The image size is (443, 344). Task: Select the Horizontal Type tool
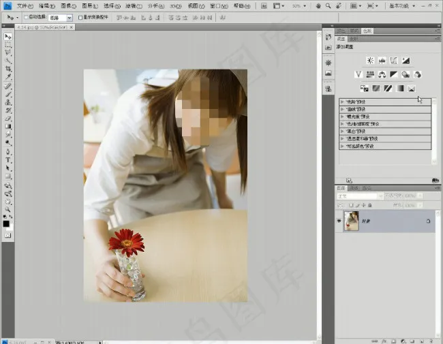tap(8, 160)
